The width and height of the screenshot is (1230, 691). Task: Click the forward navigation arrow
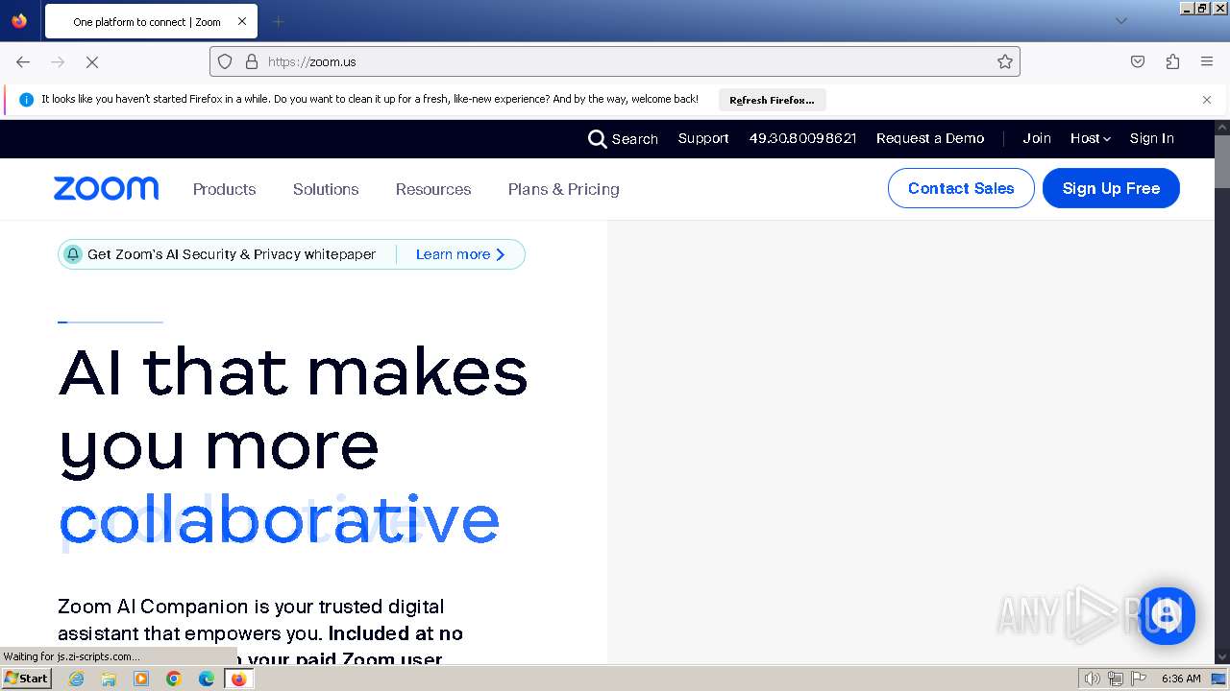tap(58, 61)
